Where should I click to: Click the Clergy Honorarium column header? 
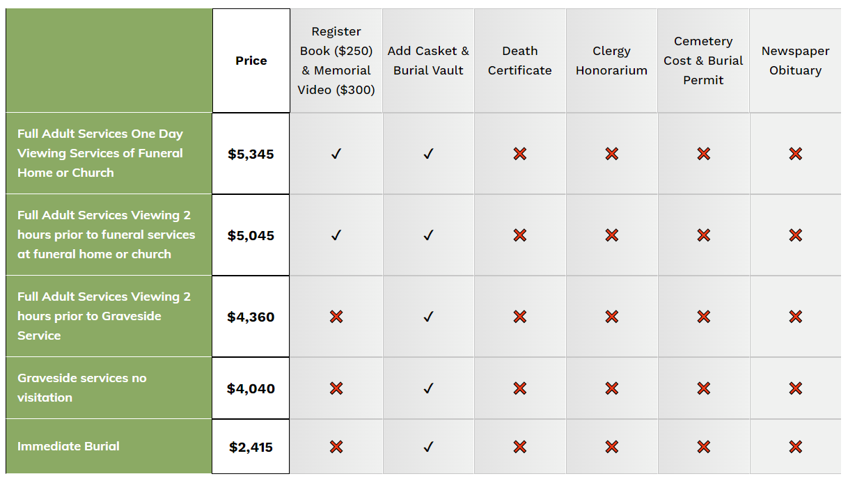612,61
